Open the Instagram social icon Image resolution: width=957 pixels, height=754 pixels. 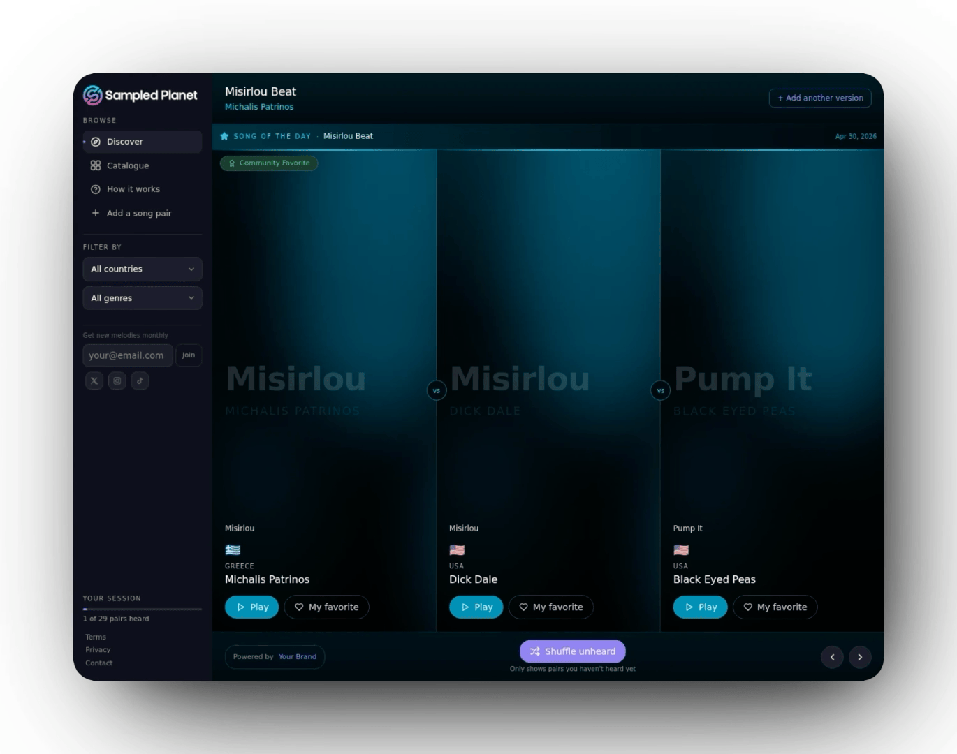click(117, 380)
